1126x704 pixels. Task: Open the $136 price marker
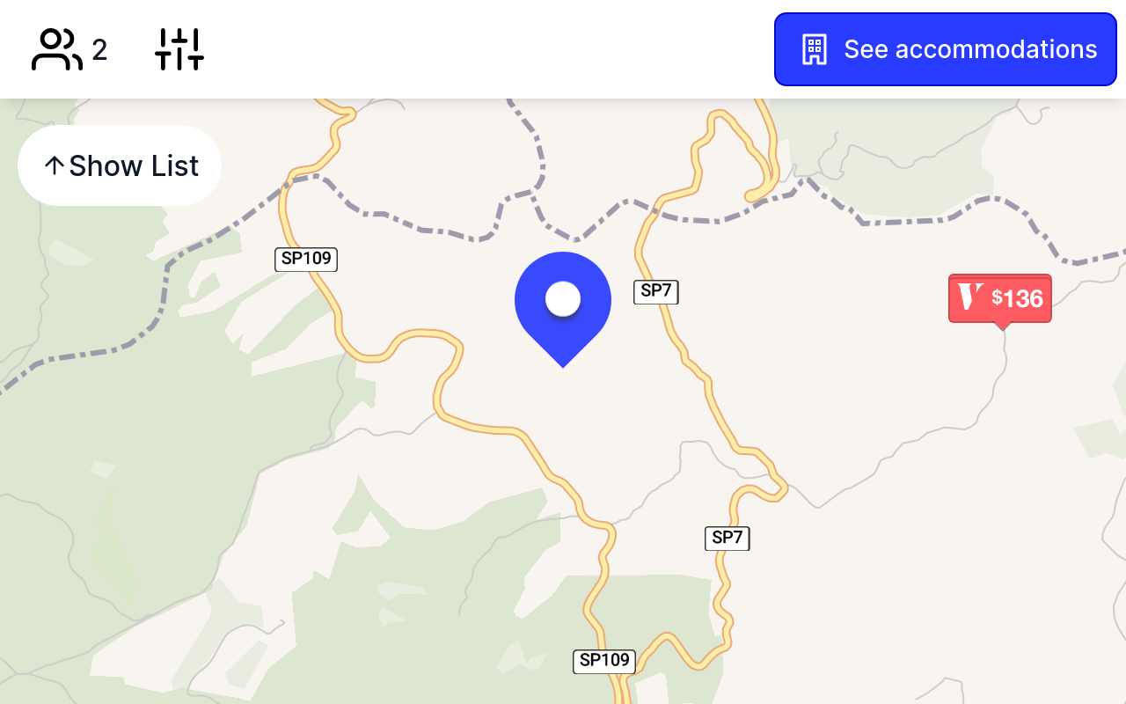coord(1000,298)
